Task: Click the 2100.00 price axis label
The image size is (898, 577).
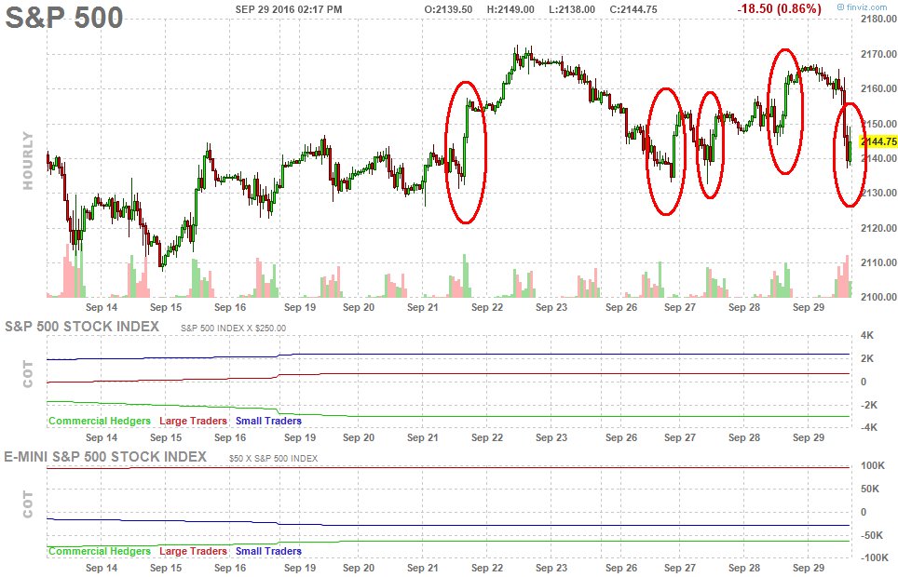Action: 878,297
